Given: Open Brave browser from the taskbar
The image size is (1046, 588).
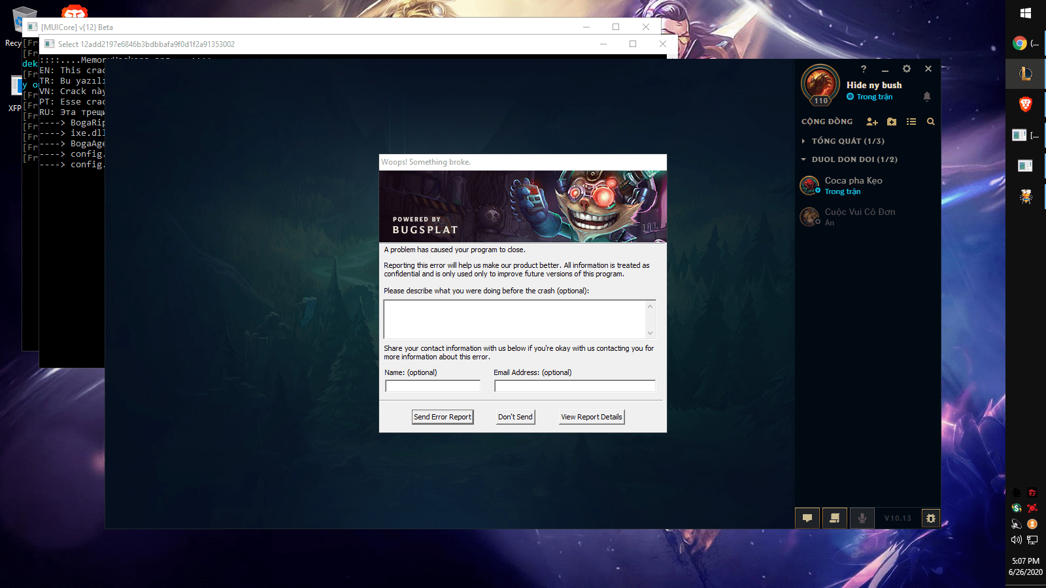Looking at the screenshot, I should coord(1026,104).
